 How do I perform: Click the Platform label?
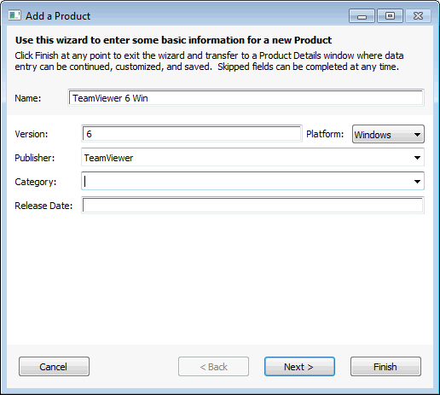pyautogui.click(x=325, y=134)
